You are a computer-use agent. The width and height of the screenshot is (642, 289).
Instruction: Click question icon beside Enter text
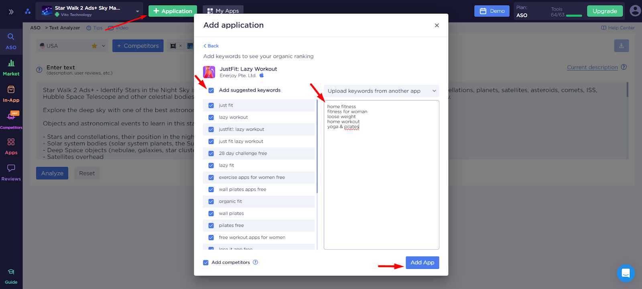pyautogui.click(x=39, y=70)
